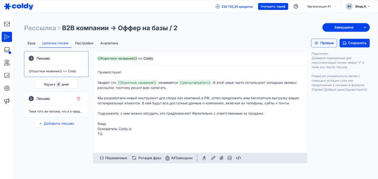Click the 230 735,25 кредитов link
This screenshot has width=378, height=179.
[237, 7]
